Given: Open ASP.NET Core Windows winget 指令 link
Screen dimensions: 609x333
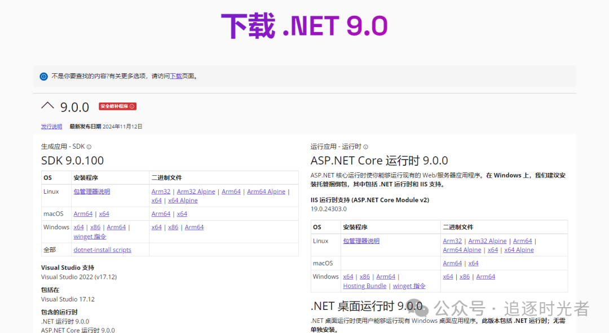Looking at the screenshot, I should pos(409,286).
